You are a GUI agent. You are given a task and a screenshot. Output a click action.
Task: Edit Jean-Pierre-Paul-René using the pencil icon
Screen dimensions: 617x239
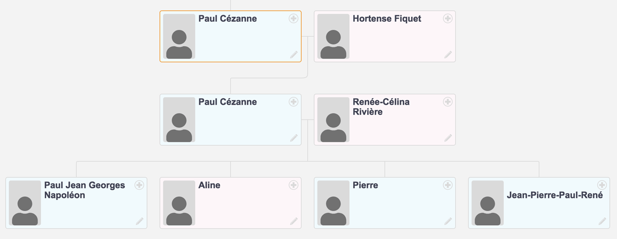[x=602, y=221]
